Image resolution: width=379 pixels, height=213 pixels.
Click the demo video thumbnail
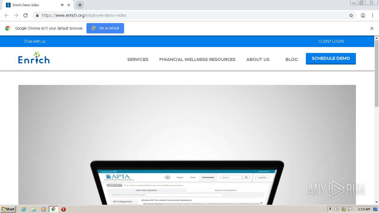pyautogui.click(x=187, y=145)
